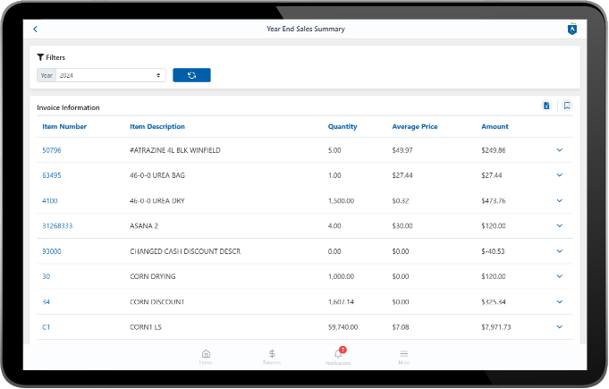609x389 pixels.
Task: Go back using the top-left arrow
Action: tap(35, 30)
